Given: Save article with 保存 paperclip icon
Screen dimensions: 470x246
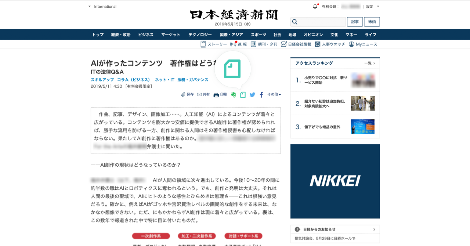Looking at the screenshot, I should (187, 94).
